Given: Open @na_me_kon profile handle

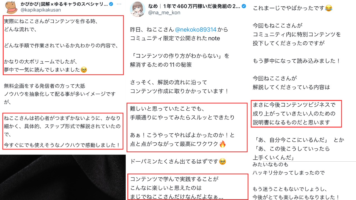Looking at the screenshot, I should tap(164, 12).
